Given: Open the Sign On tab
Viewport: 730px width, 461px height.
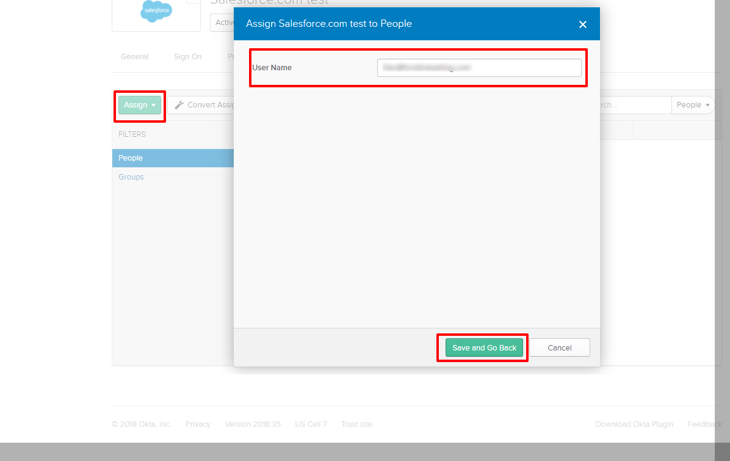Looking at the screenshot, I should [187, 57].
